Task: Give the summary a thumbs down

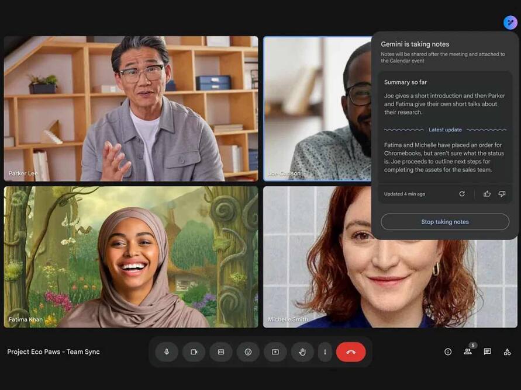Action: [502, 194]
